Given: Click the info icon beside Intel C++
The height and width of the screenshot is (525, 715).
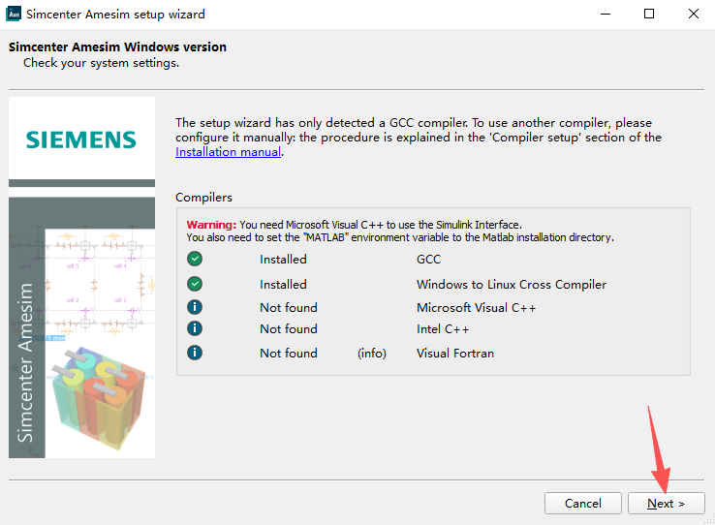Looking at the screenshot, I should [x=195, y=329].
